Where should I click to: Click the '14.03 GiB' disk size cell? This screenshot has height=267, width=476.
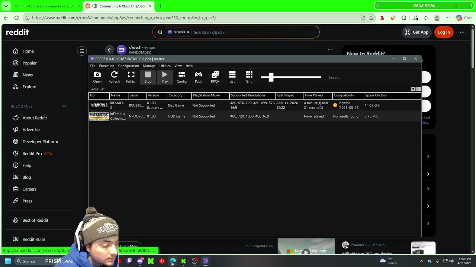(x=372, y=105)
